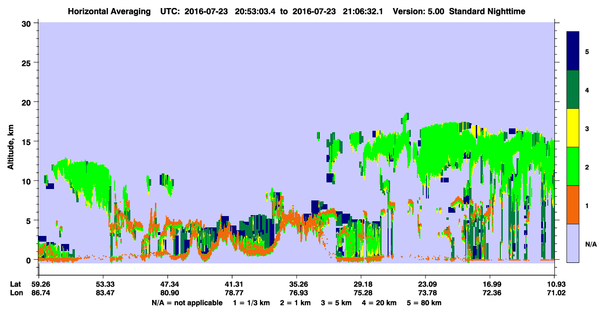Click the 'Lat' row label
This screenshot has height=316, width=616.
pos(15,284)
